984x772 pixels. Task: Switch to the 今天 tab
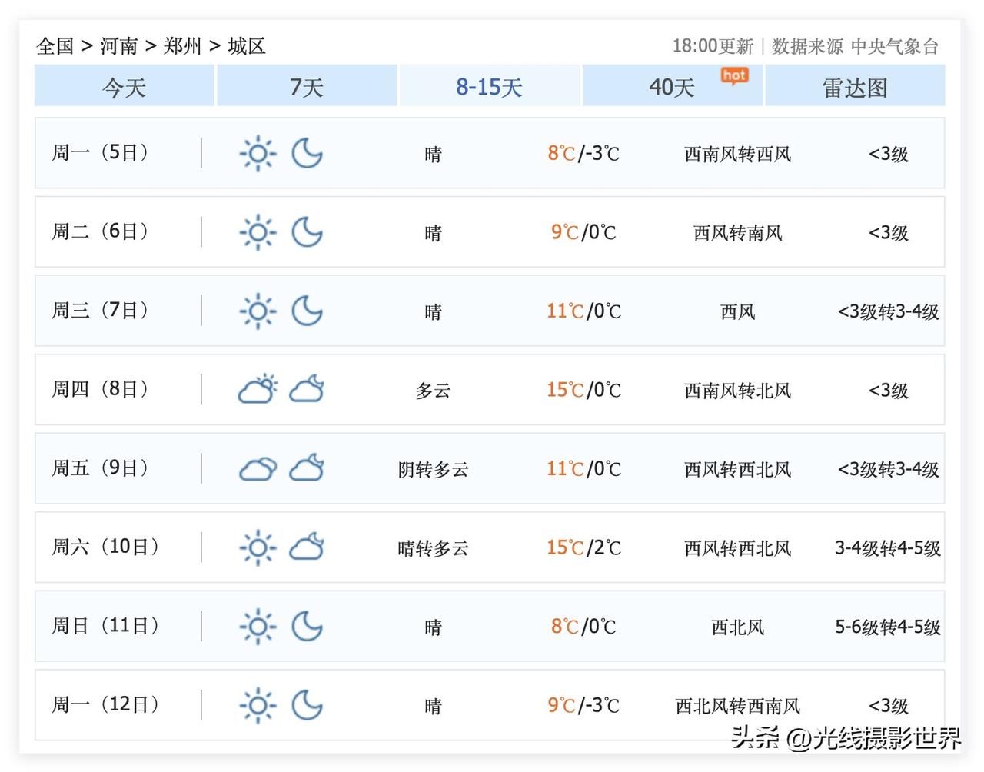coord(125,86)
